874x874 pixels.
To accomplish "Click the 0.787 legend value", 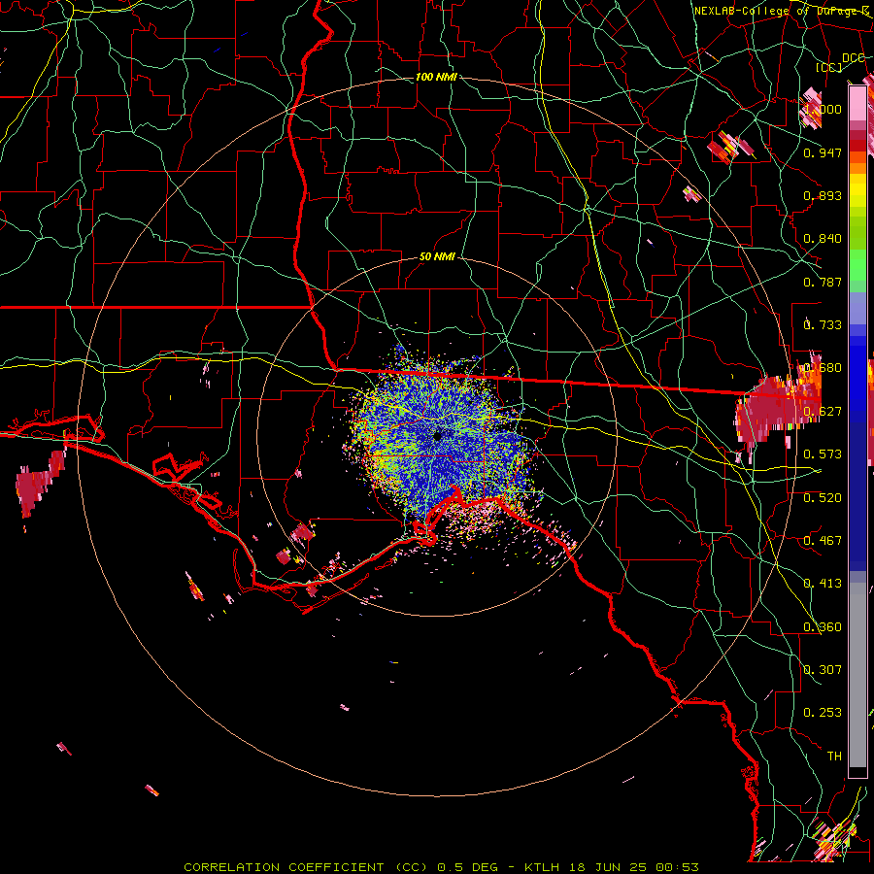I will [x=823, y=282].
